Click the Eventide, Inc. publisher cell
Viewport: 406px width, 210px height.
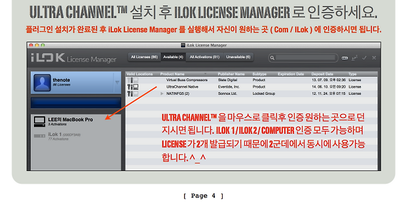click(x=228, y=87)
